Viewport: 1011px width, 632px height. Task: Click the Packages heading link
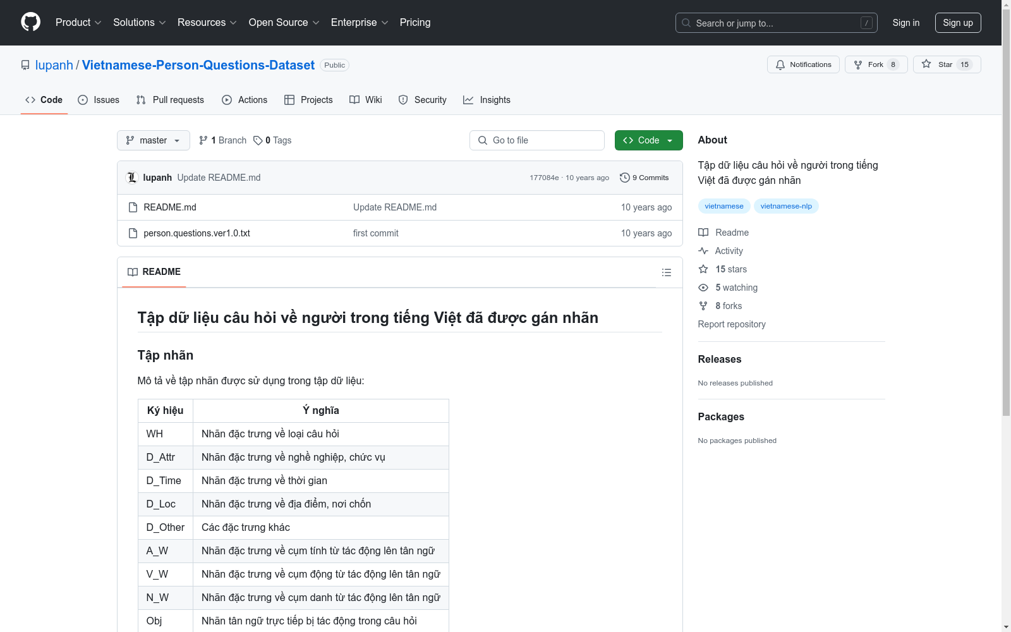(x=721, y=416)
